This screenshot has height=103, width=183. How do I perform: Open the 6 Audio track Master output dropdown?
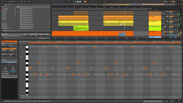[x=165, y=18]
